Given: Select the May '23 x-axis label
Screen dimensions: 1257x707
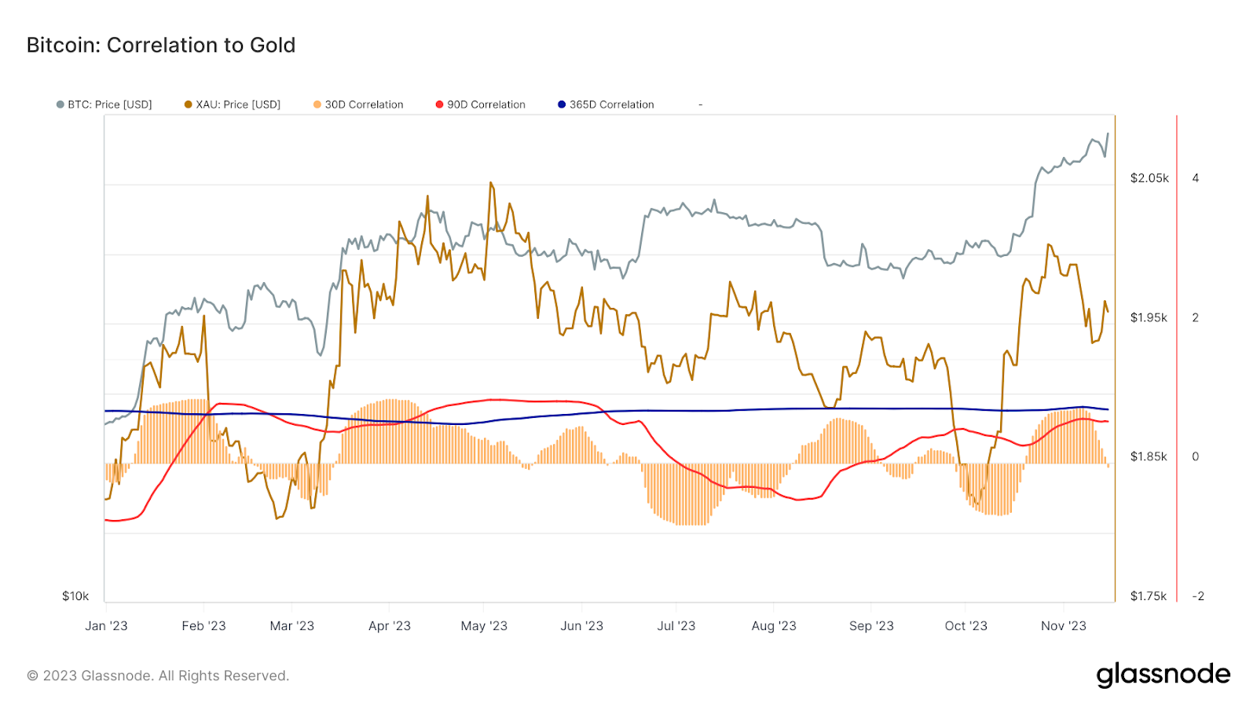Looking at the screenshot, I should 484,626.
